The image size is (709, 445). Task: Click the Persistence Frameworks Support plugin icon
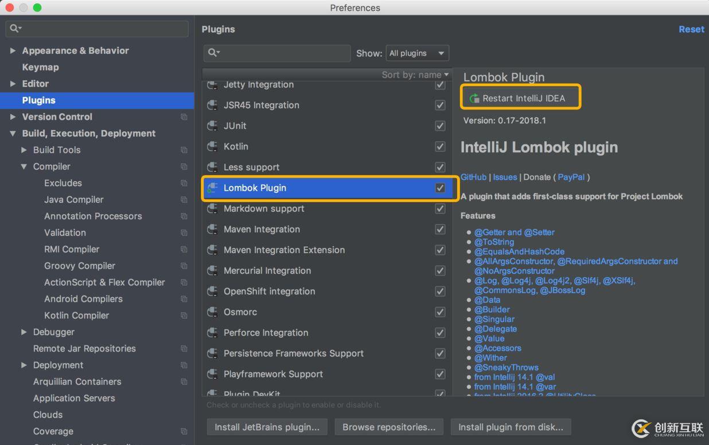point(213,353)
